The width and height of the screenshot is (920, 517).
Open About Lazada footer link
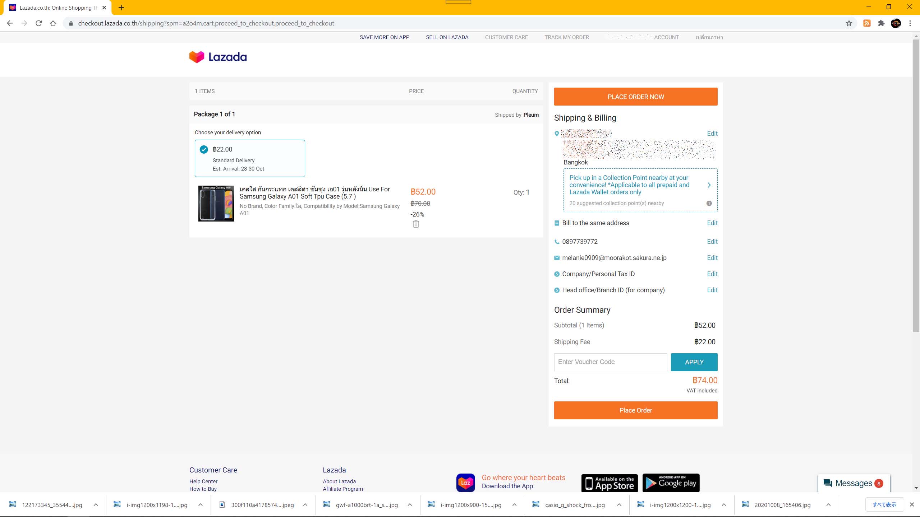click(x=339, y=481)
